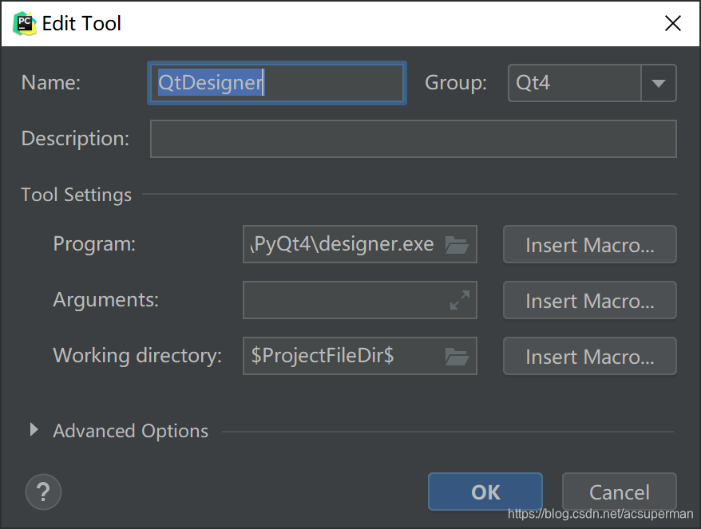Open the Group dropdown arrow
The width and height of the screenshot is (701, 529).
[x=658, y=83]
